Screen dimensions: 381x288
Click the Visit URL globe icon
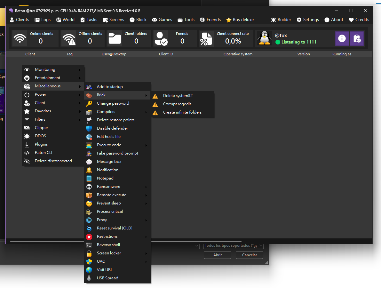(89, 270)
